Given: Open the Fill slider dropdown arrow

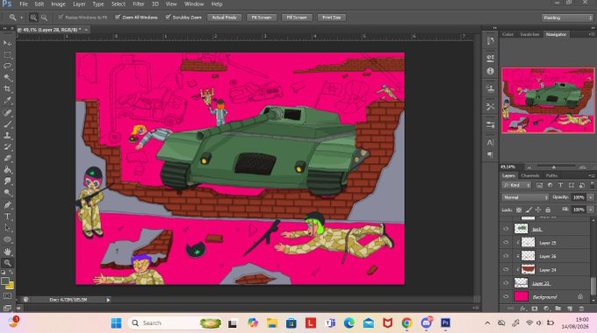Looking at the screenshot, I should (x=591, y=209).
